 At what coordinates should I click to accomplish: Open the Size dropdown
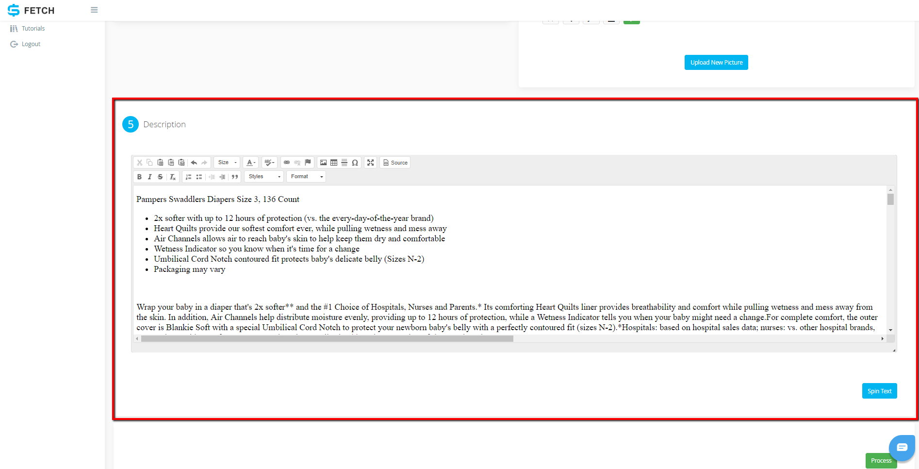pyautogui.click(x=227, y=163)
